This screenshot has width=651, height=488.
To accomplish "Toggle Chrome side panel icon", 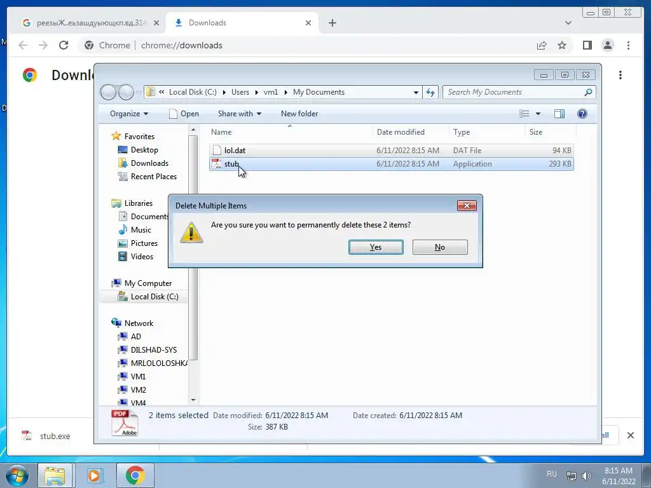I will pyautogui.click(x=587, y=45).
